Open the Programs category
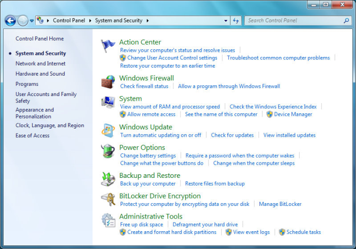 [x=27, y=84]
